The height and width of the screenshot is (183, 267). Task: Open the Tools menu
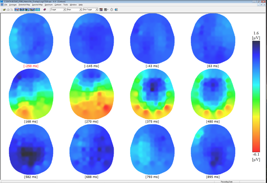(66, 5)
